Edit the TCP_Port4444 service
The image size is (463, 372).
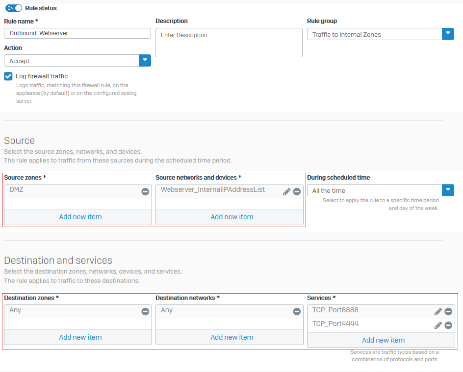pos(438,325)
